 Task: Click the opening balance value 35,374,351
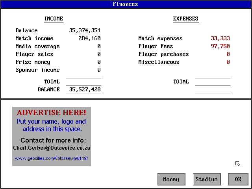pyautogui.click(x=85, y=31)
